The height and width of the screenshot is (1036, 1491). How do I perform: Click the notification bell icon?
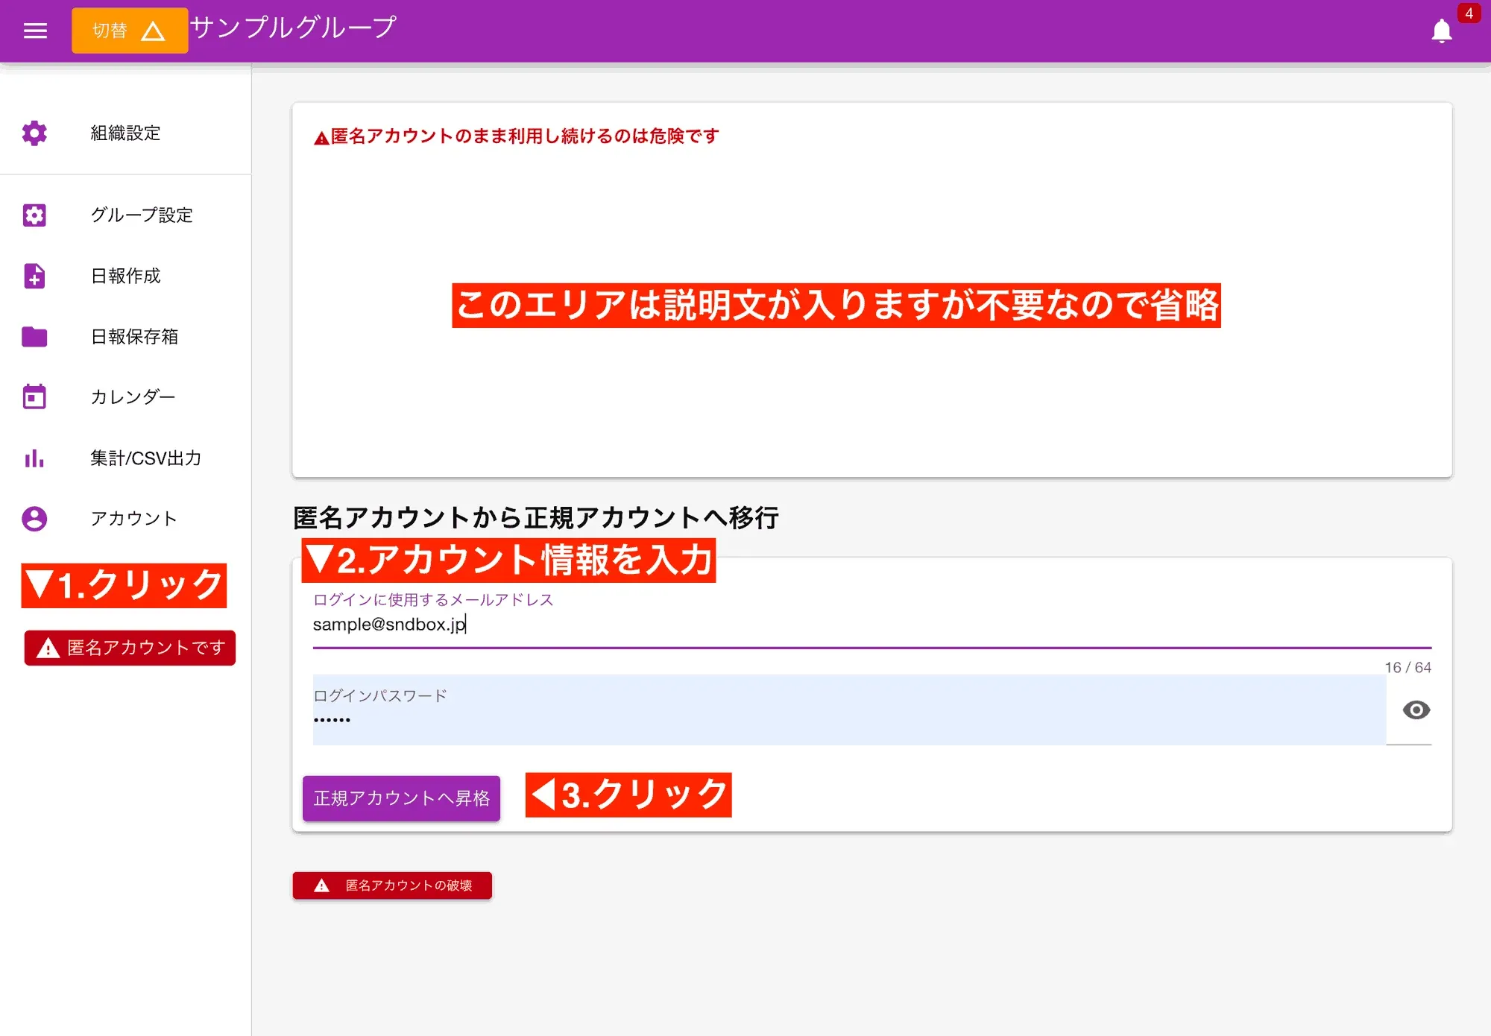point(1440,31)
